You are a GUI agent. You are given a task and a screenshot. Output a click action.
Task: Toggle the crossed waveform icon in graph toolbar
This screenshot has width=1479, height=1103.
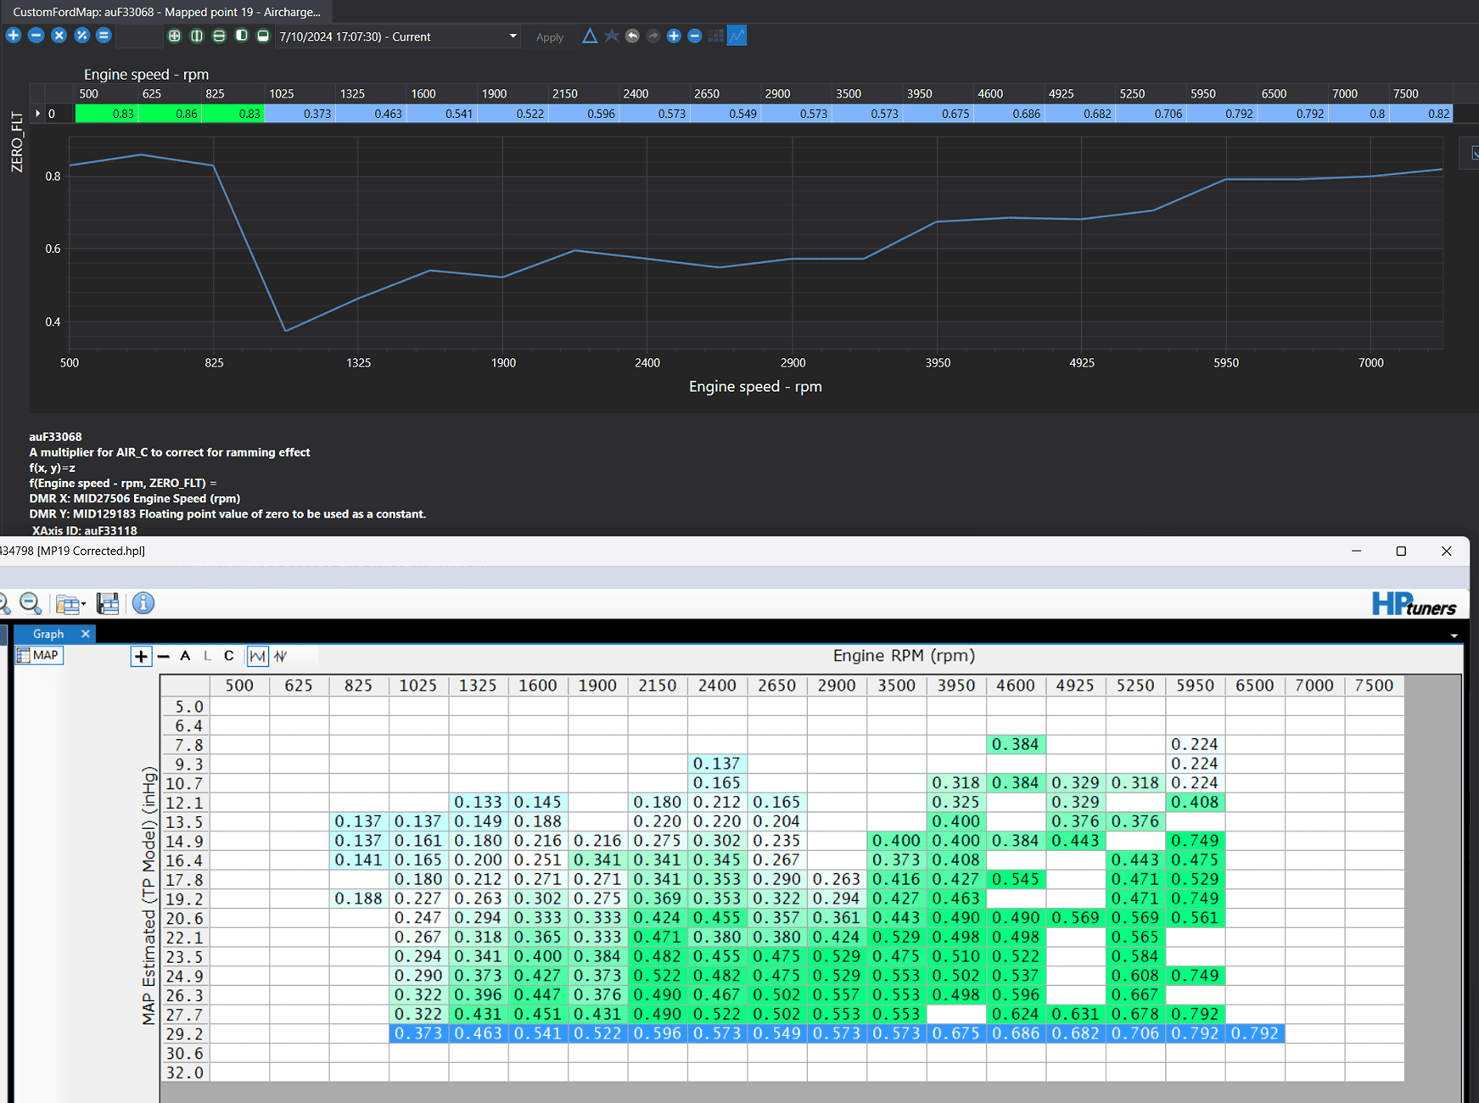pos(281,656)
